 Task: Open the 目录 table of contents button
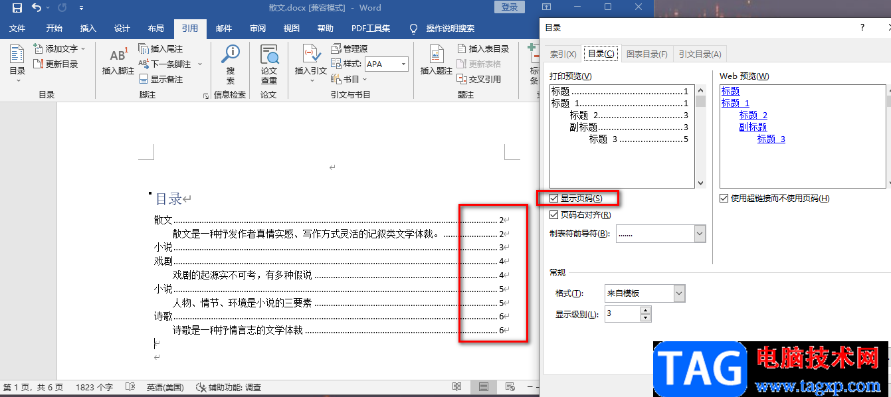pyautogui.click(x=17, y=64)
